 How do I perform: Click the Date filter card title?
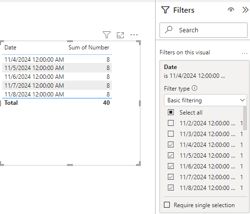pyautogui.click(x=170, y=67)
